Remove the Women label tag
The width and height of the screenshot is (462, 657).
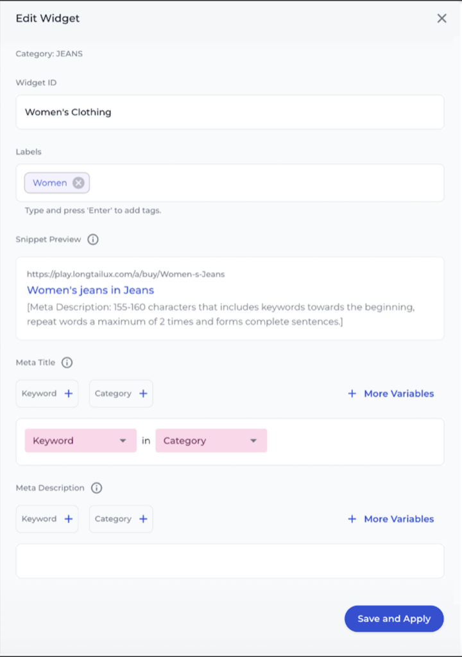(x=78, y=183)
